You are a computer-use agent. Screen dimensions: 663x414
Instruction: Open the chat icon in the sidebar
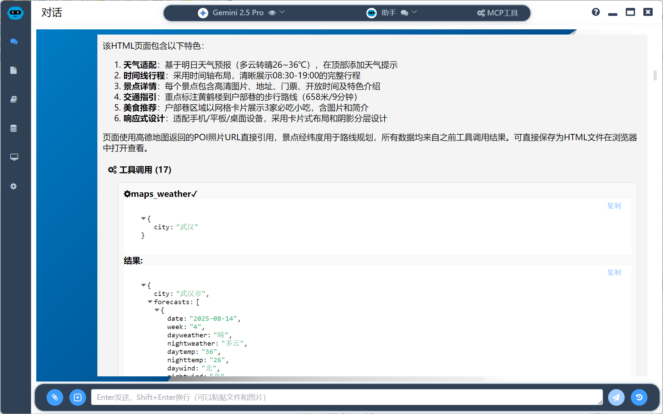point(14,41)
